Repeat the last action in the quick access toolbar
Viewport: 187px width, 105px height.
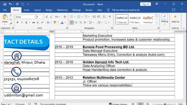coord(17,4)
